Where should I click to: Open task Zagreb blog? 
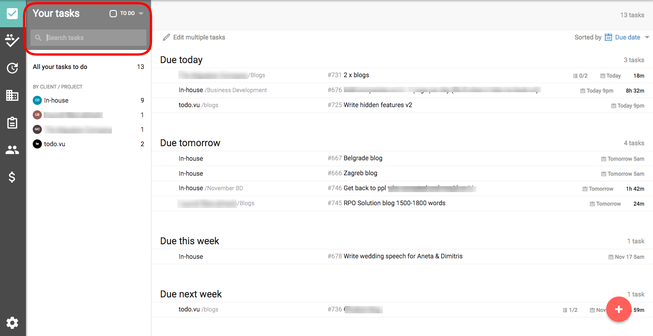pos(360,173)
